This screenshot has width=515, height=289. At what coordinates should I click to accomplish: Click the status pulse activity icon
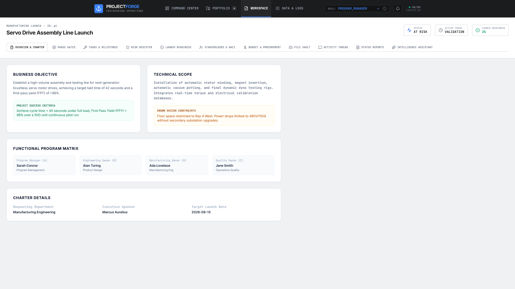click(x=409, y=30)
